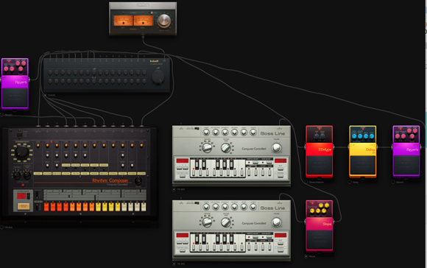
Task: Click the last yellow instrument label on the 808
Action: [x=141, y=174]
